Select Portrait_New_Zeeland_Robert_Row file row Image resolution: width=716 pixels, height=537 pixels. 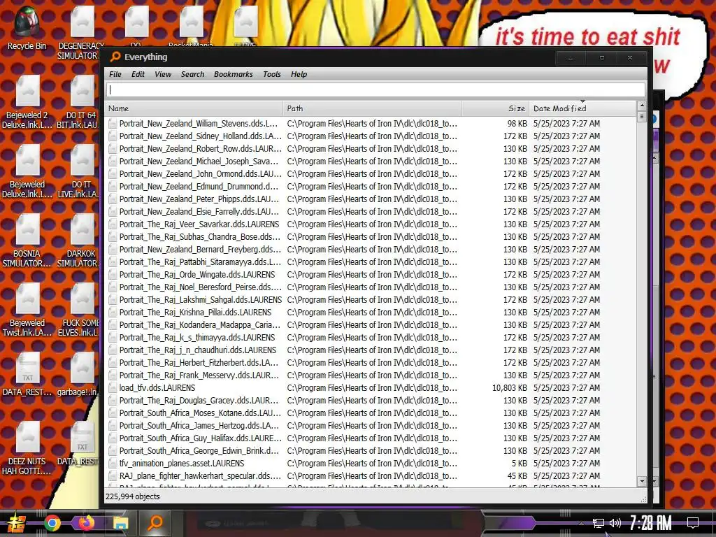(371, 148)
